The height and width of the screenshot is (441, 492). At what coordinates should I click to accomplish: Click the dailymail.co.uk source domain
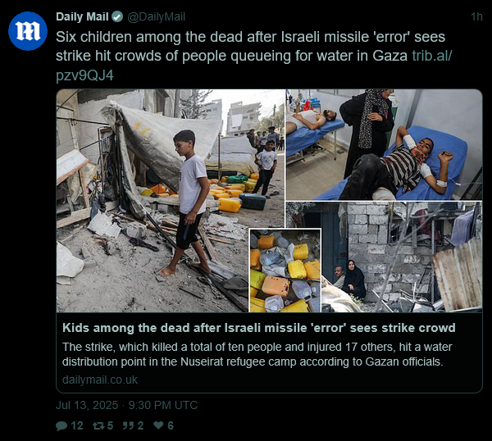pyautogui.click(x=100, y=380)
